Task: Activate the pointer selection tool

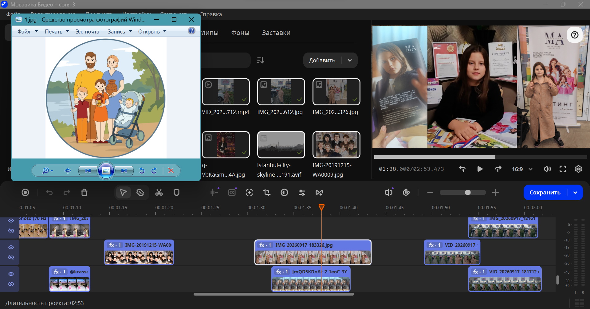Action: [x=123, y=193]
